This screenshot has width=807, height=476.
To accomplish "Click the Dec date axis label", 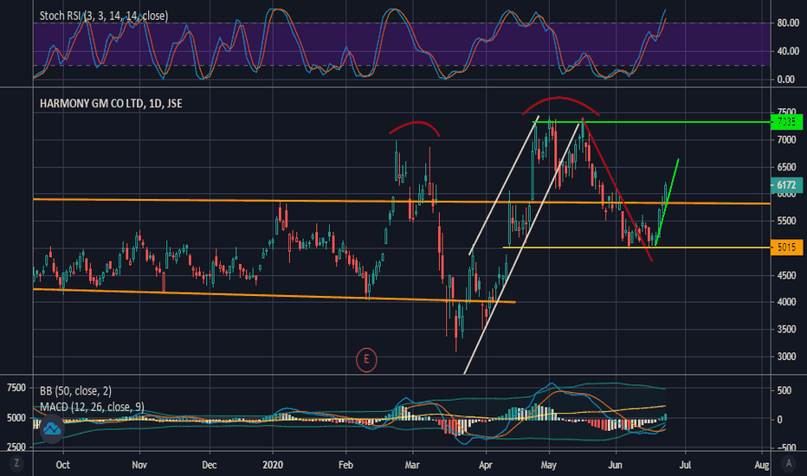I will [210, 466].
